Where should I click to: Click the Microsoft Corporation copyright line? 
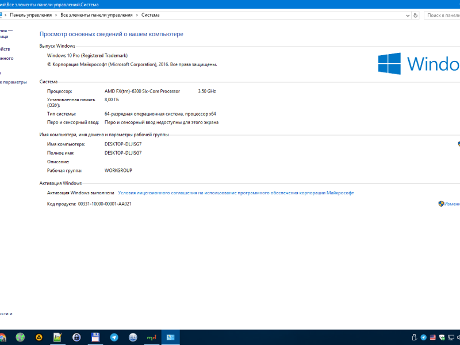click(132, 64)
